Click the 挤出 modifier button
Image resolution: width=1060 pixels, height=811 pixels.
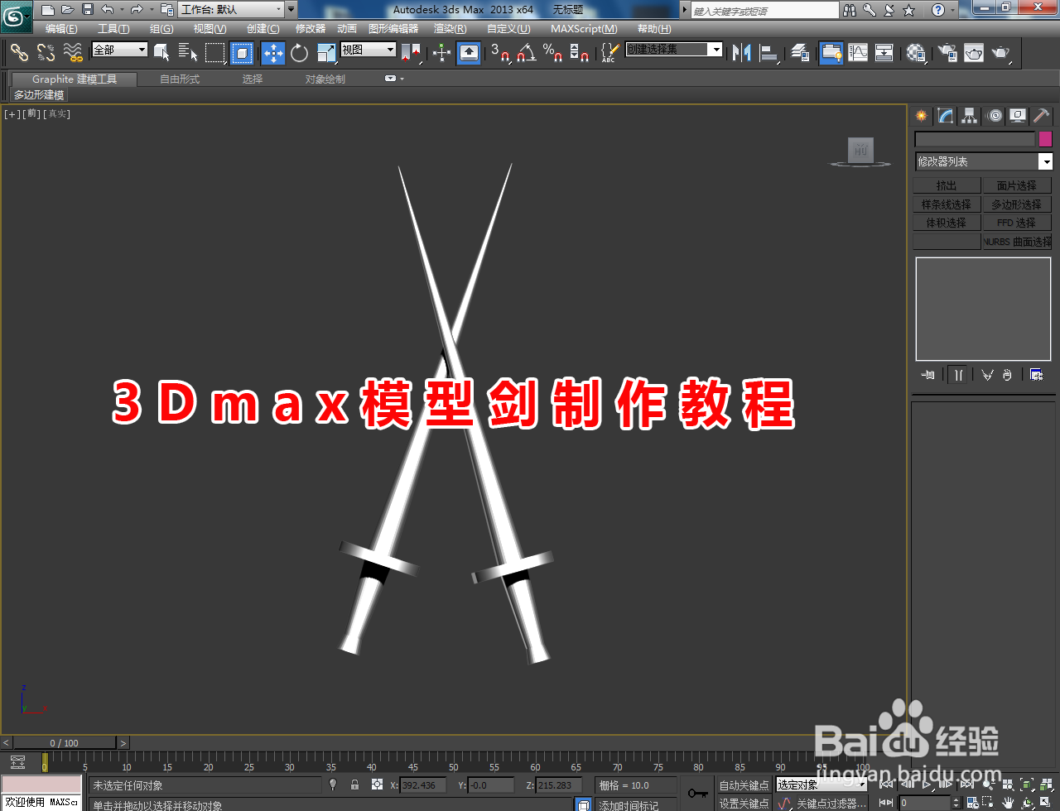click(x=947, y=185)
